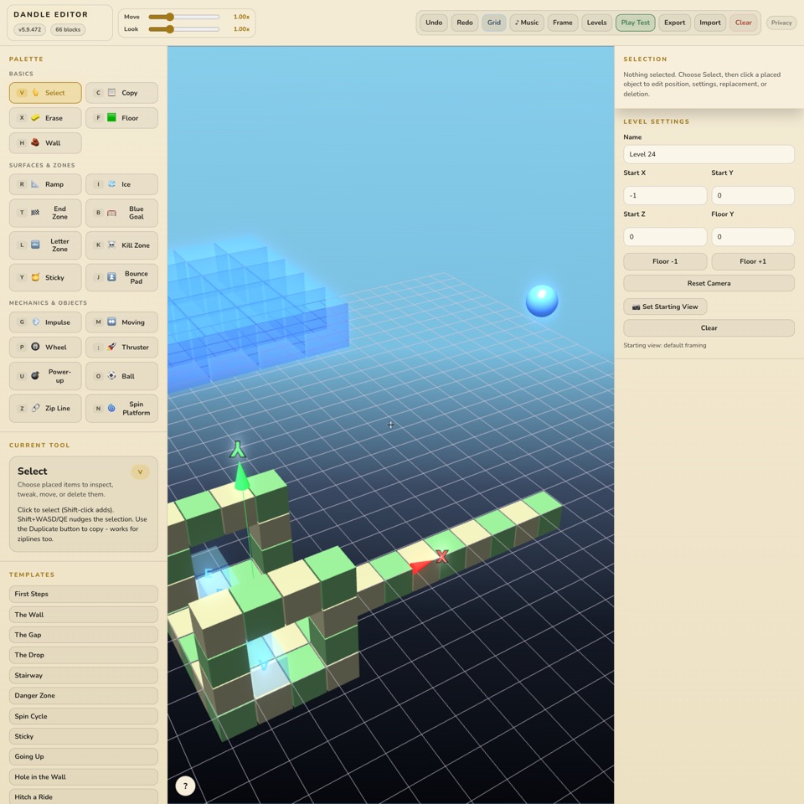Raise the floor with Floor +1
The width and height of the screenshot is (804, 804).
tap(753, 261)
